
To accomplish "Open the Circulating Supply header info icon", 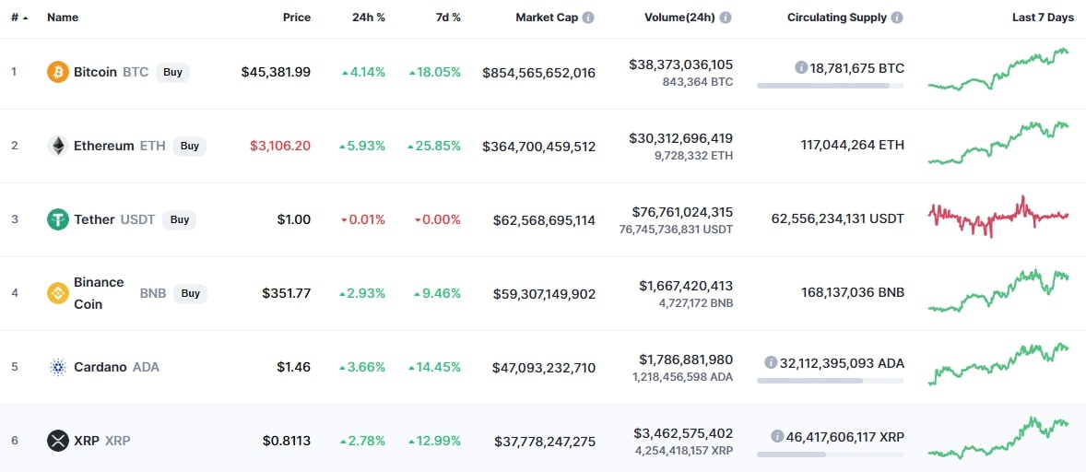I will (x=897, y=18).
